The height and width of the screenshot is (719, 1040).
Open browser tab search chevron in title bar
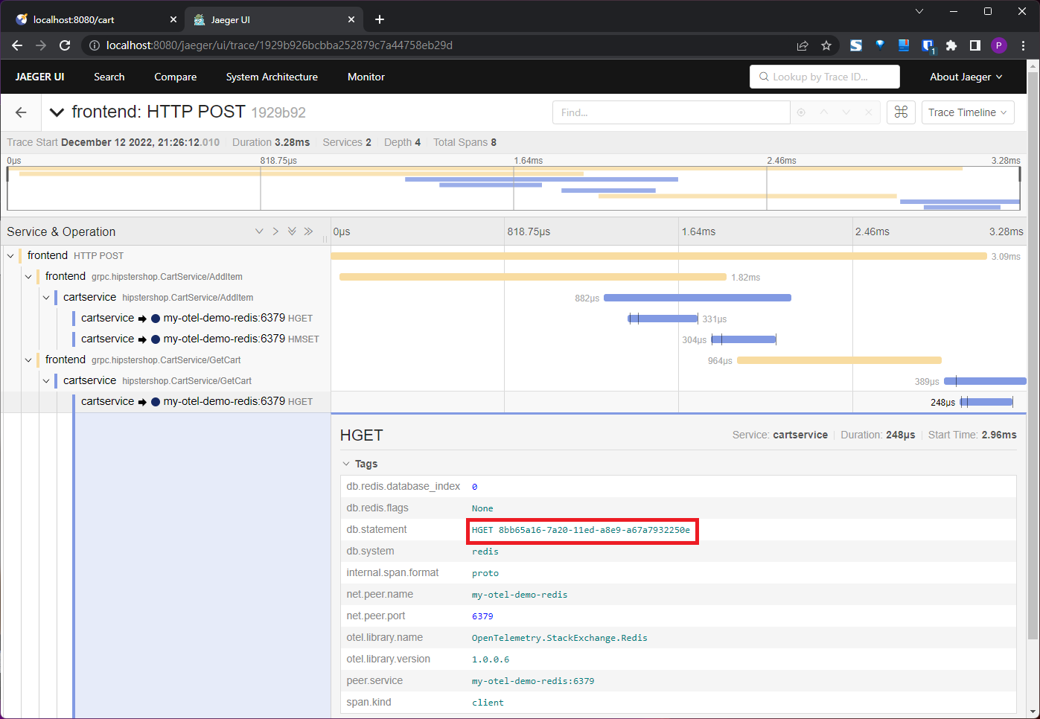(x=919, y=11)
